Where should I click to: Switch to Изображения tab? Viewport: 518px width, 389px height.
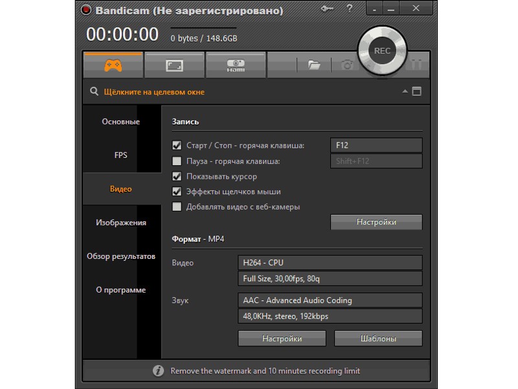pos(121,223)
